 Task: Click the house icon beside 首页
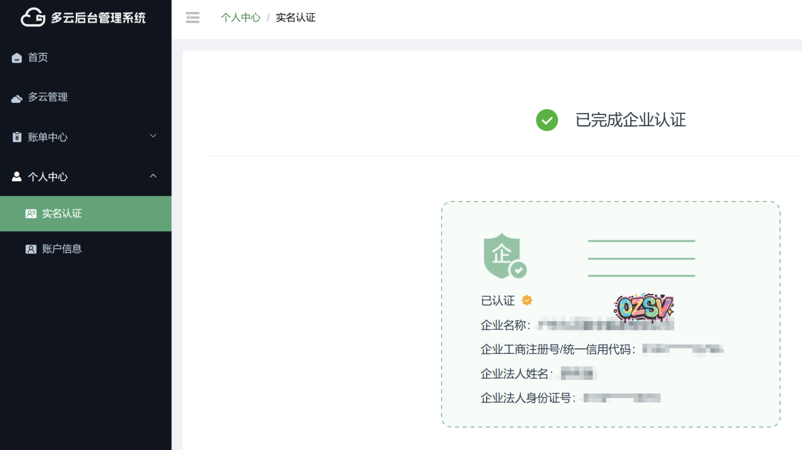tap(17, 58)
